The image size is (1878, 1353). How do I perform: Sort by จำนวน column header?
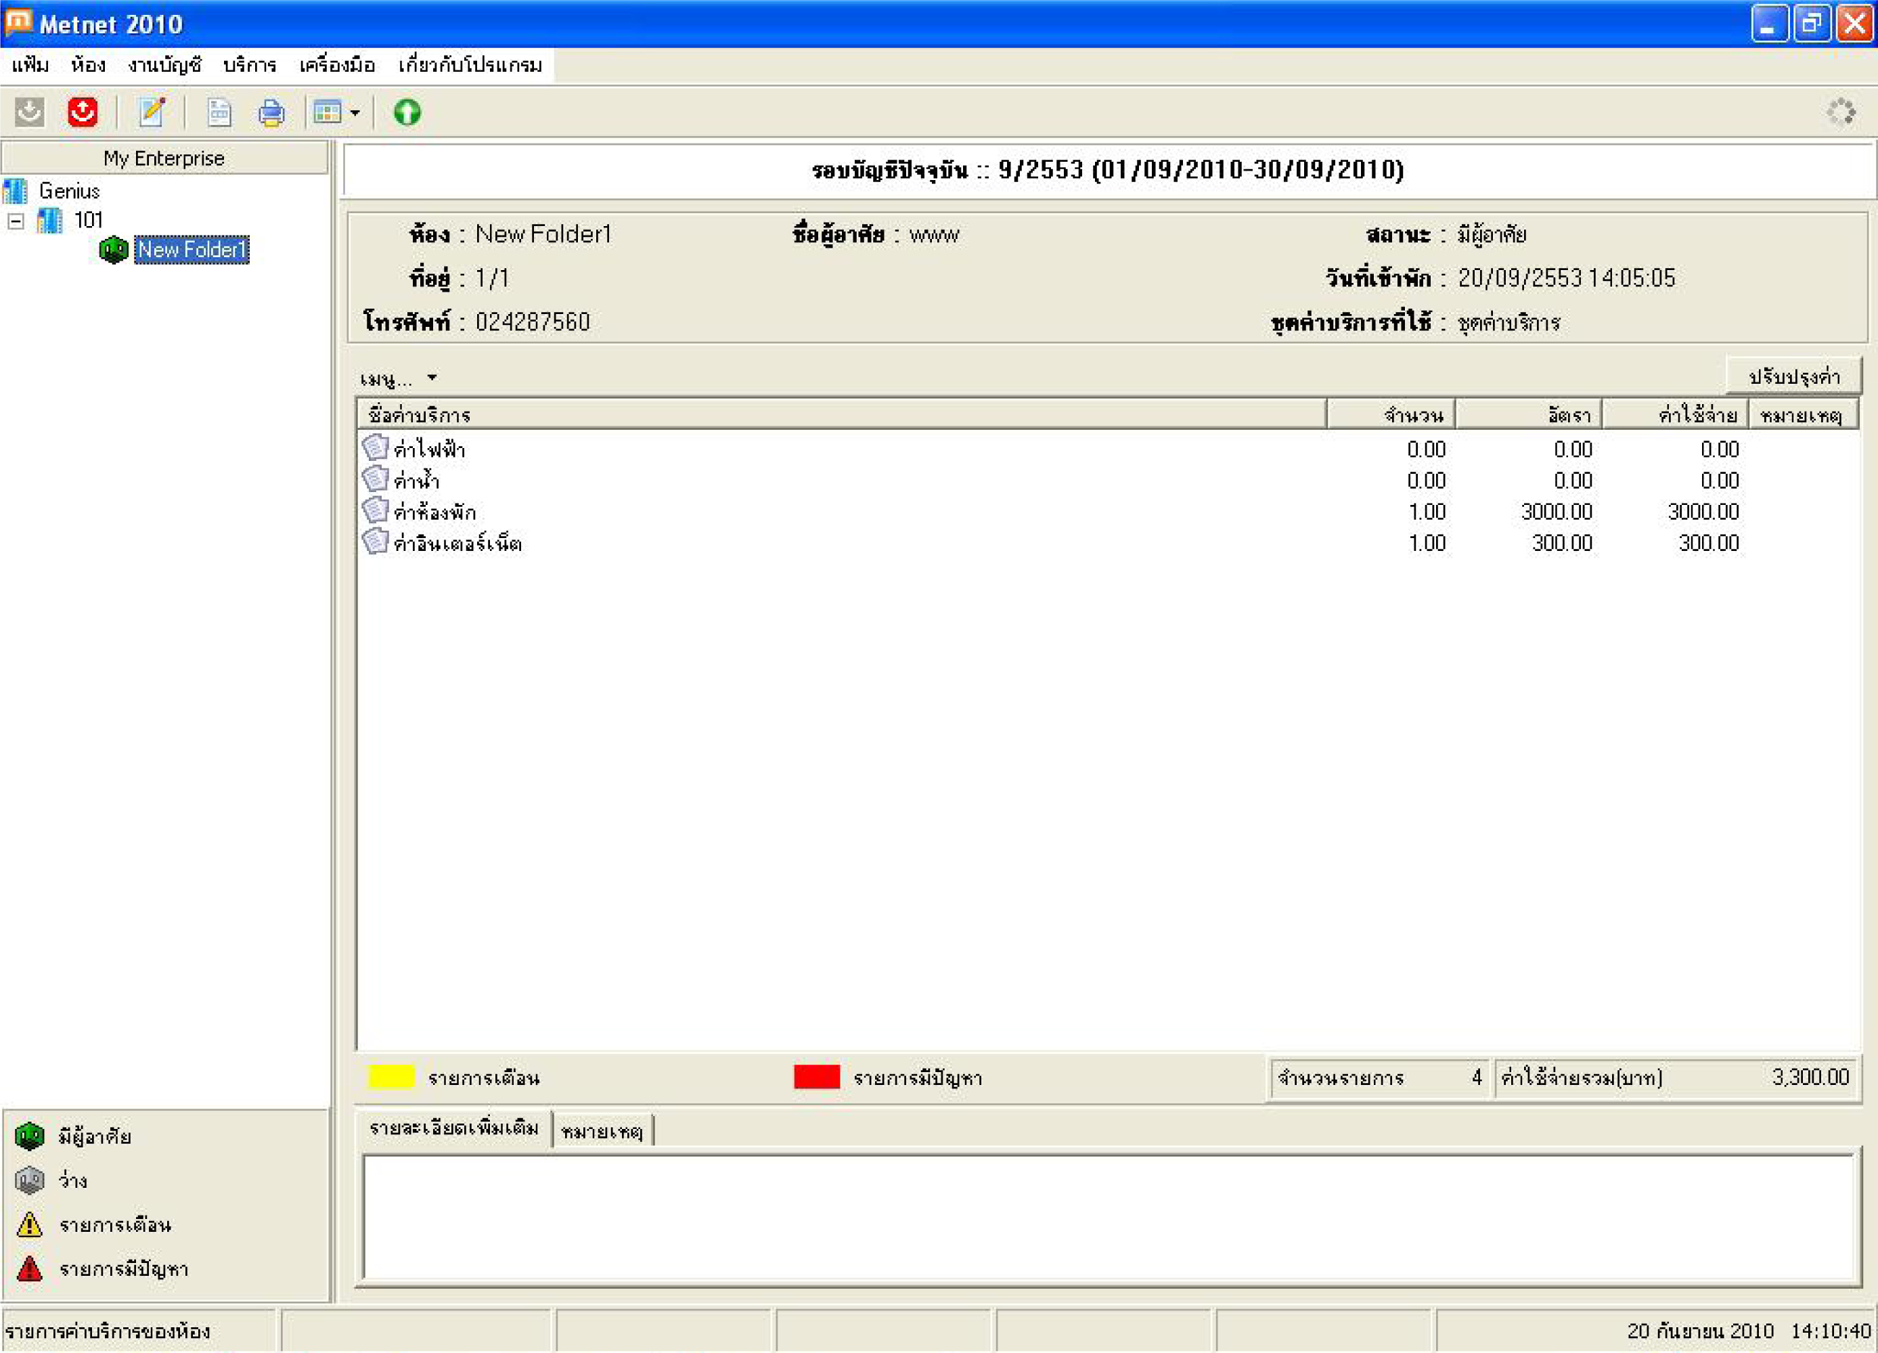pyautogui.click(x=1391, y=415)
